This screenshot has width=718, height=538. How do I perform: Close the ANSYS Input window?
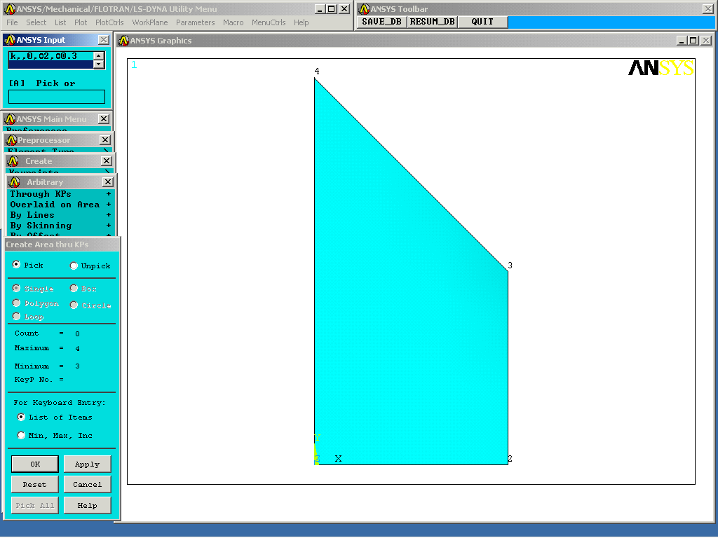104,40
